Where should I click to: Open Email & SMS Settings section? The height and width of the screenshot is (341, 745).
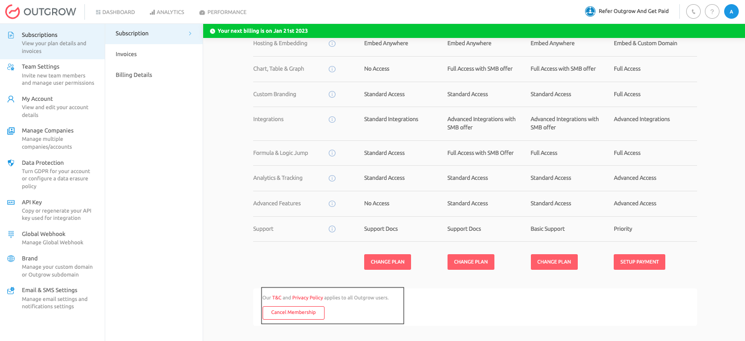pyautogui.click(x=52, y=298)
